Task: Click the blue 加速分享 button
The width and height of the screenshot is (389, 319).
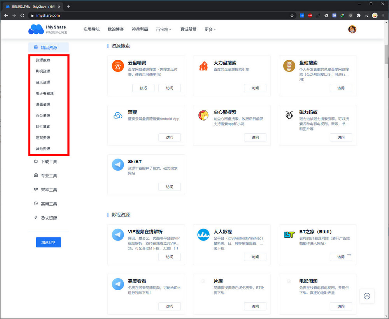Action: [x=48, y=242]
